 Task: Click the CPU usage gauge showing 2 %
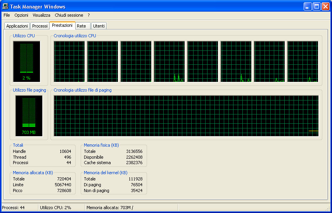tap(26, 61)
